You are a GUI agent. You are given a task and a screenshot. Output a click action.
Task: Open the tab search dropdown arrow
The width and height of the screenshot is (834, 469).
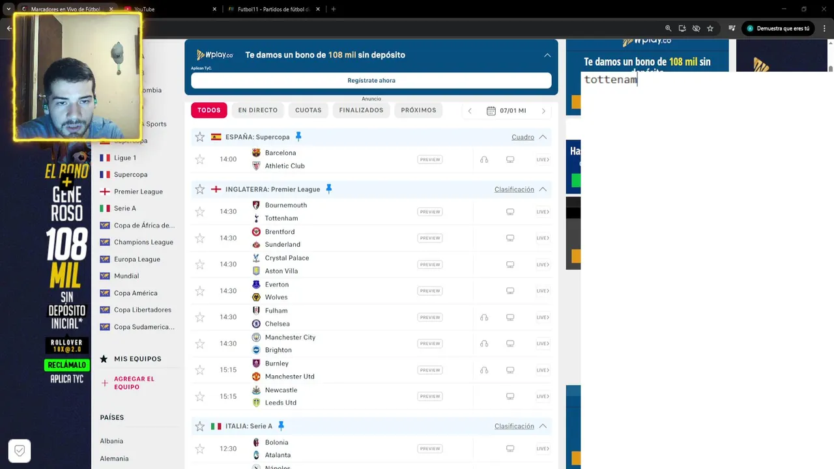click(8, 9)
